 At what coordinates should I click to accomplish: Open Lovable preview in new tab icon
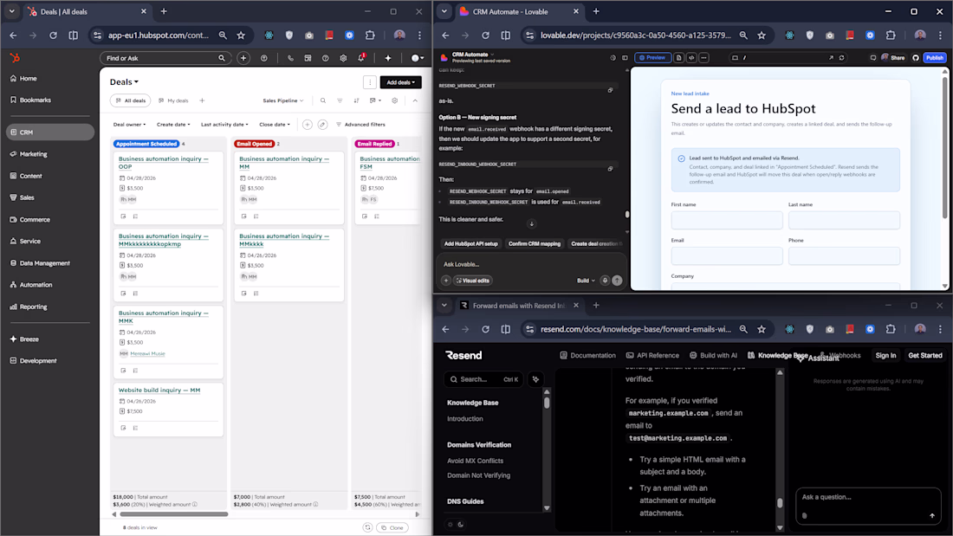[x=831, y=58]
